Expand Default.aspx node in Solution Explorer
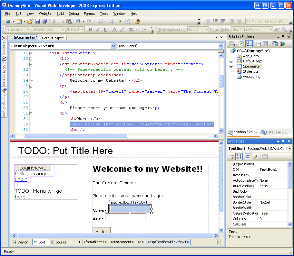Viewport: 294px width, 256px height. pos(231,61)
